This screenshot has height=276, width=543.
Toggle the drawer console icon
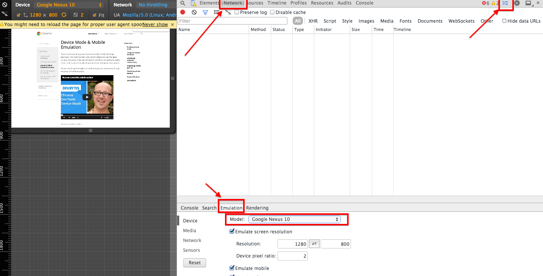pyautogui.click(x=505, y=3)
